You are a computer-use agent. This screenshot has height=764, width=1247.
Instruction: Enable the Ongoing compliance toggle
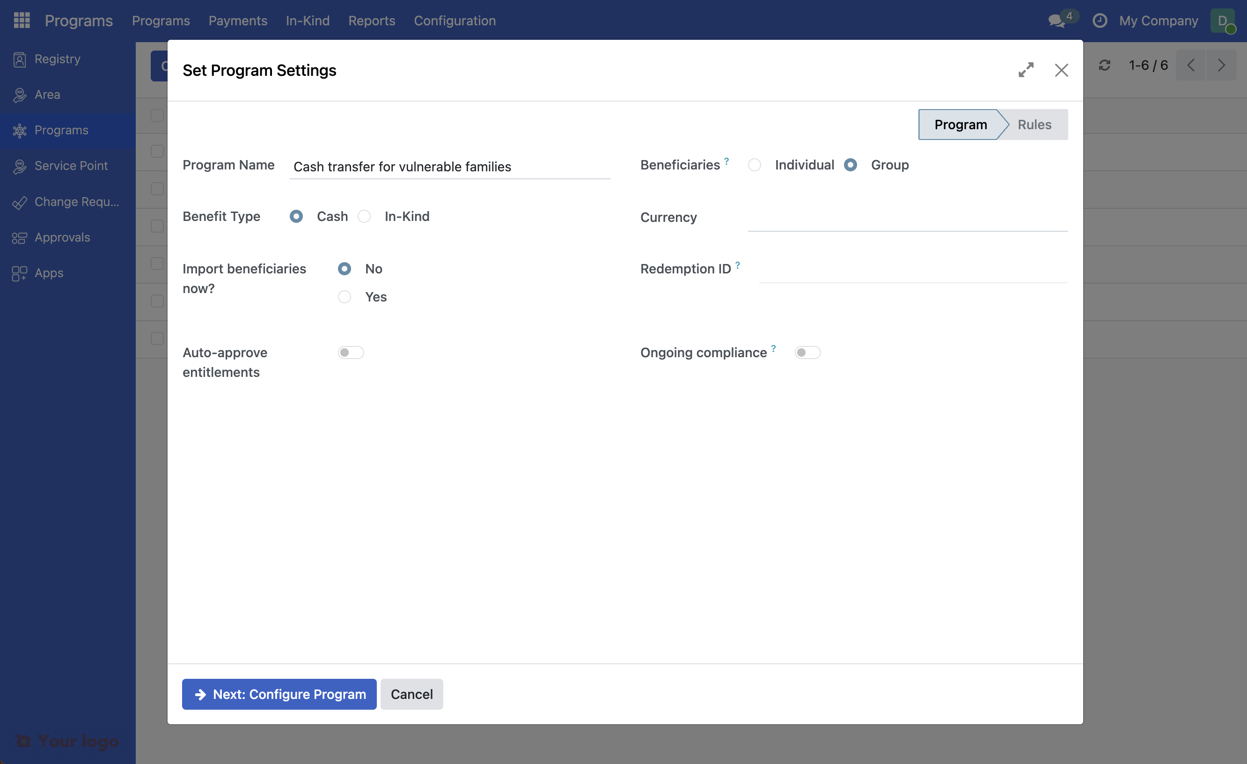807,353
